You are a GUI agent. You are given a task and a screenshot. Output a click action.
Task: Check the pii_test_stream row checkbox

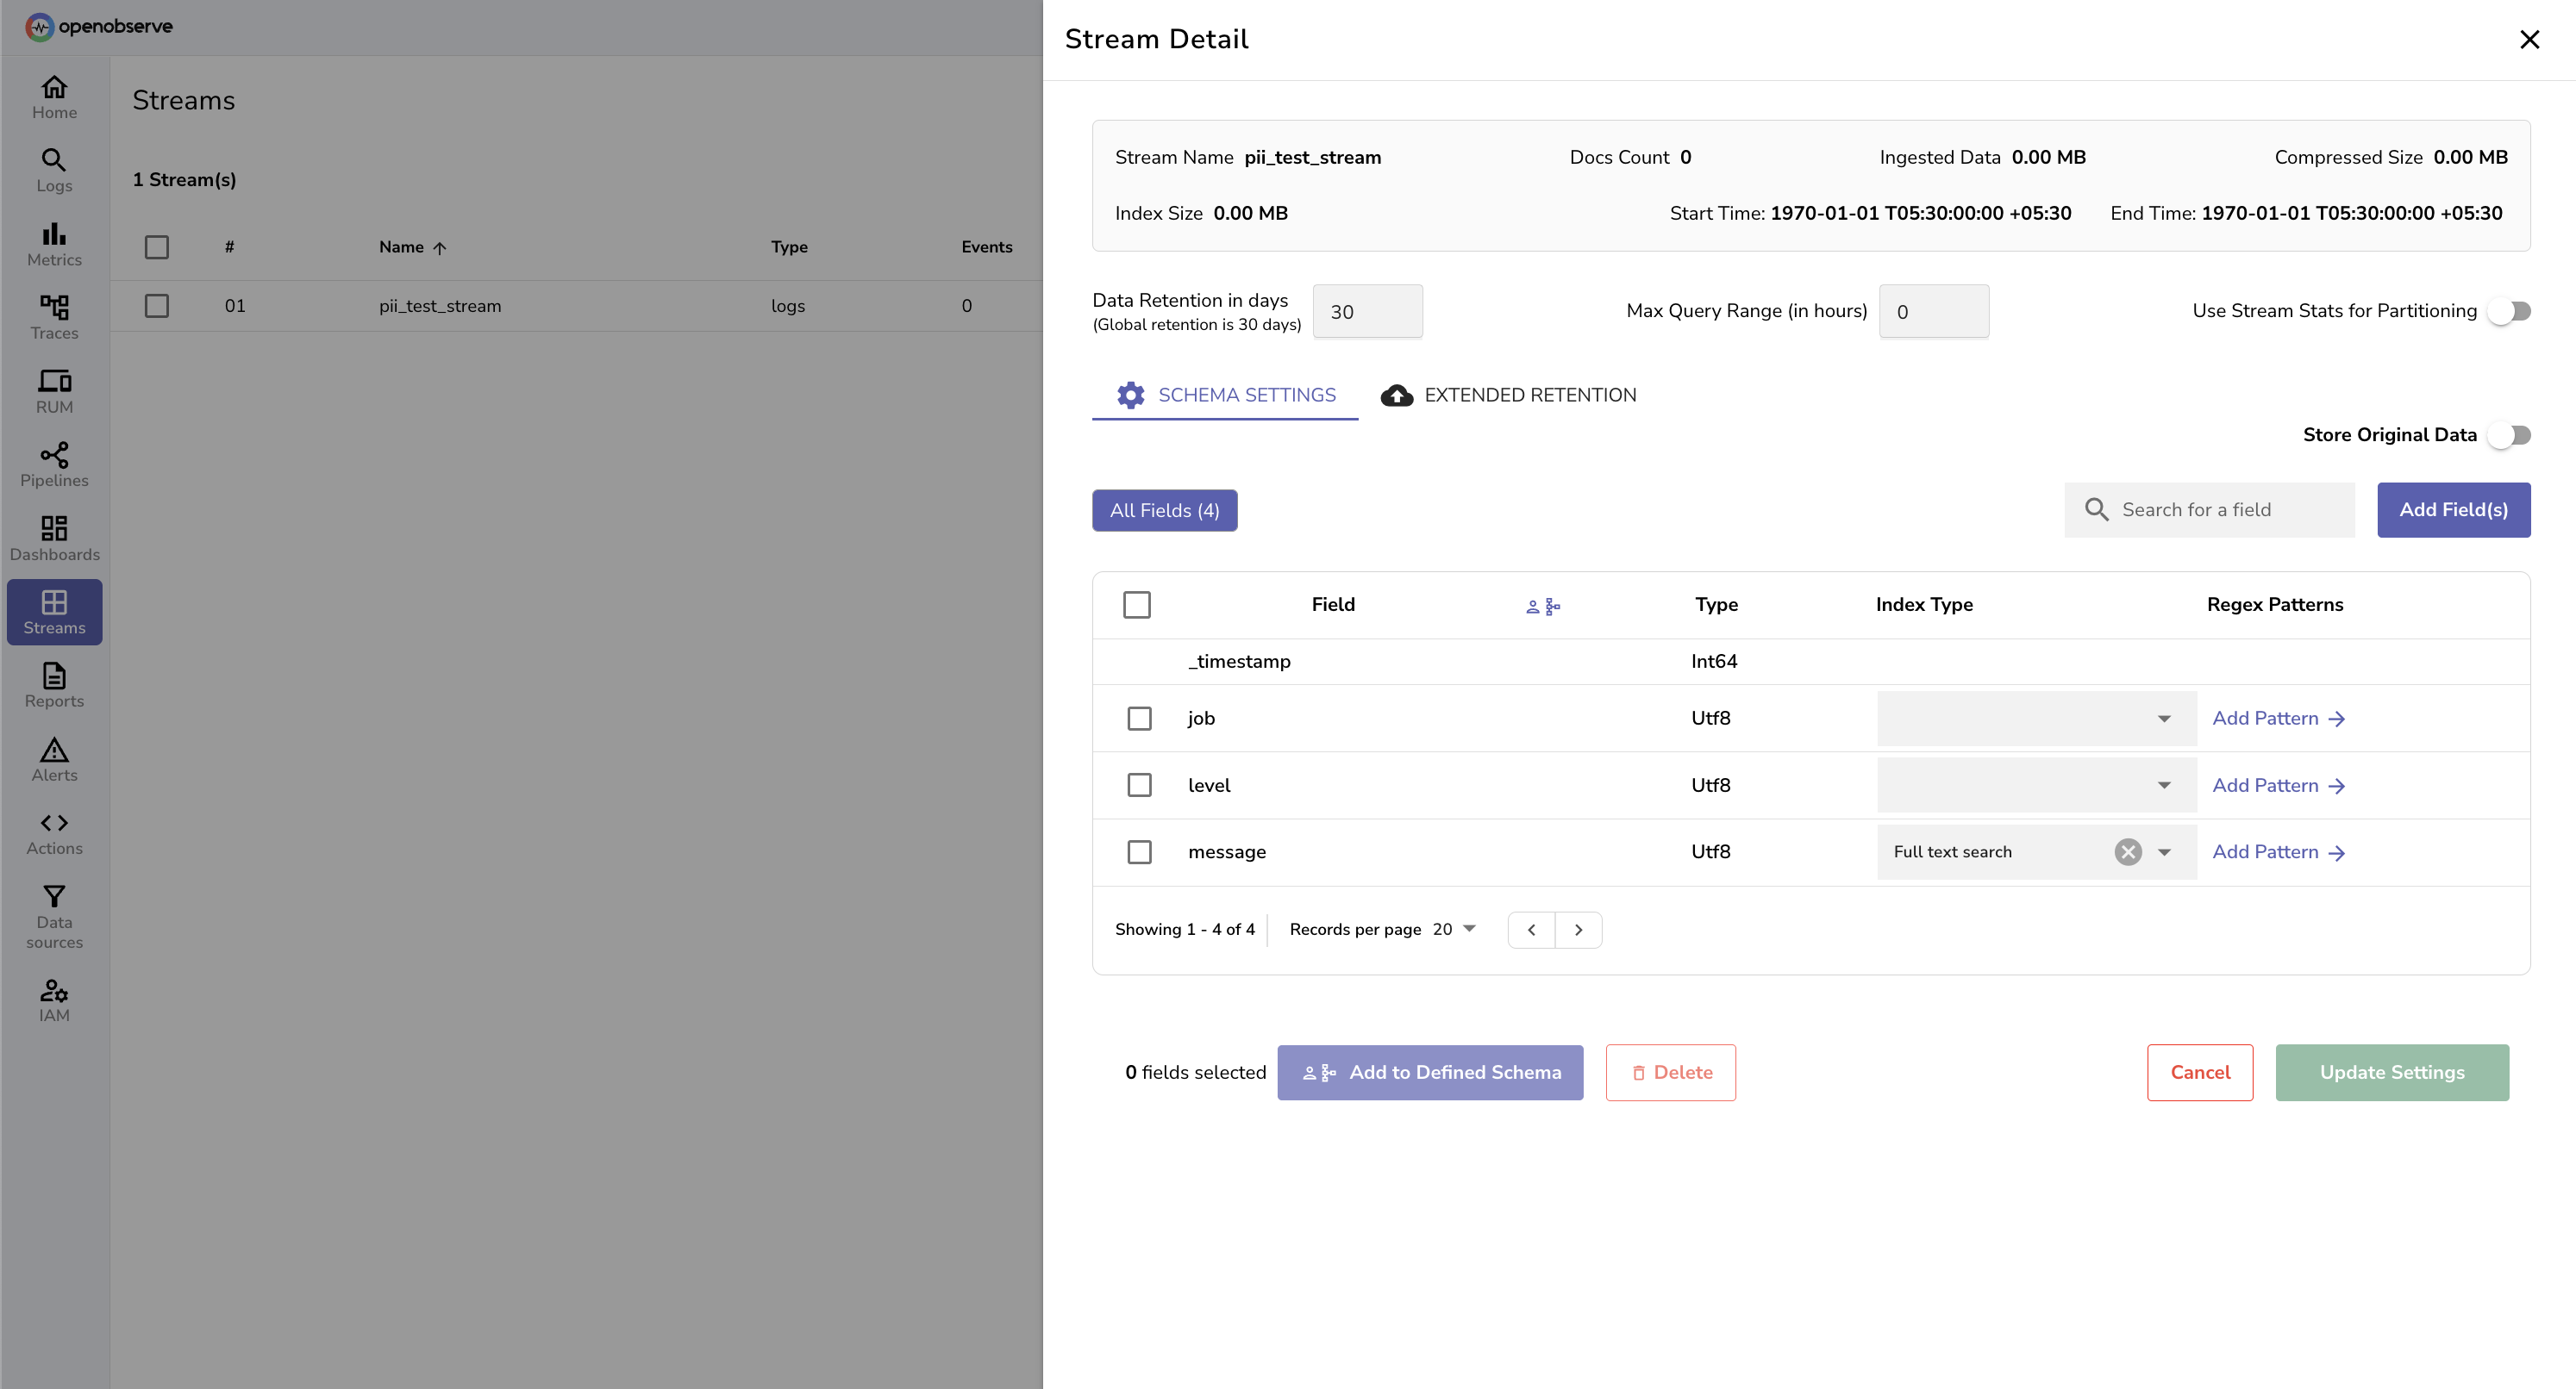157,306
